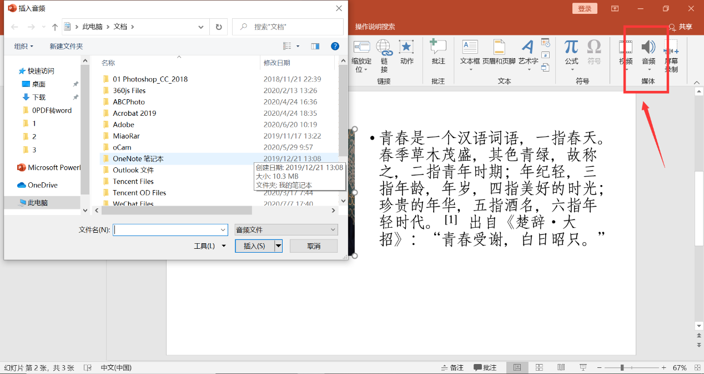The image size is (704, 374).
Task: Open ribbon display options icon
Action: (615, 8)
